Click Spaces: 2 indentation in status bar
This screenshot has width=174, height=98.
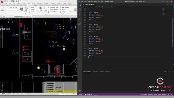(150, 94)
